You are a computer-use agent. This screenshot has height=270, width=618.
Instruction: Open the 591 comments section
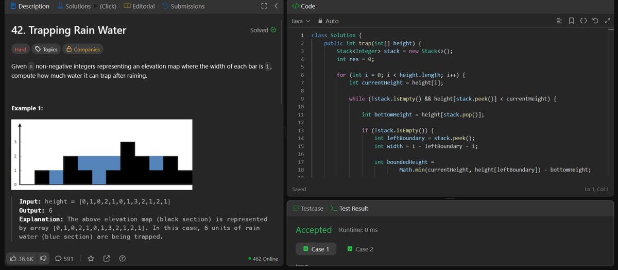tap(64, 259)
